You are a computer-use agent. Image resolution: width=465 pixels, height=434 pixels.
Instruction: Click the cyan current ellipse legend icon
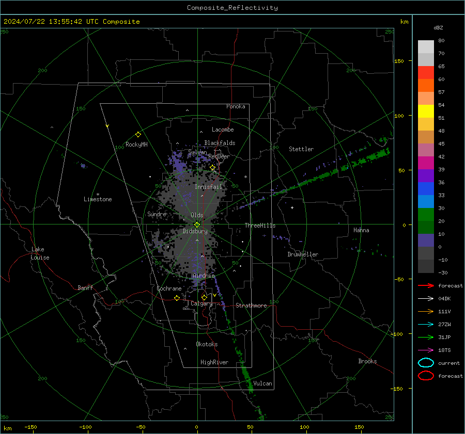click(426, 363)
